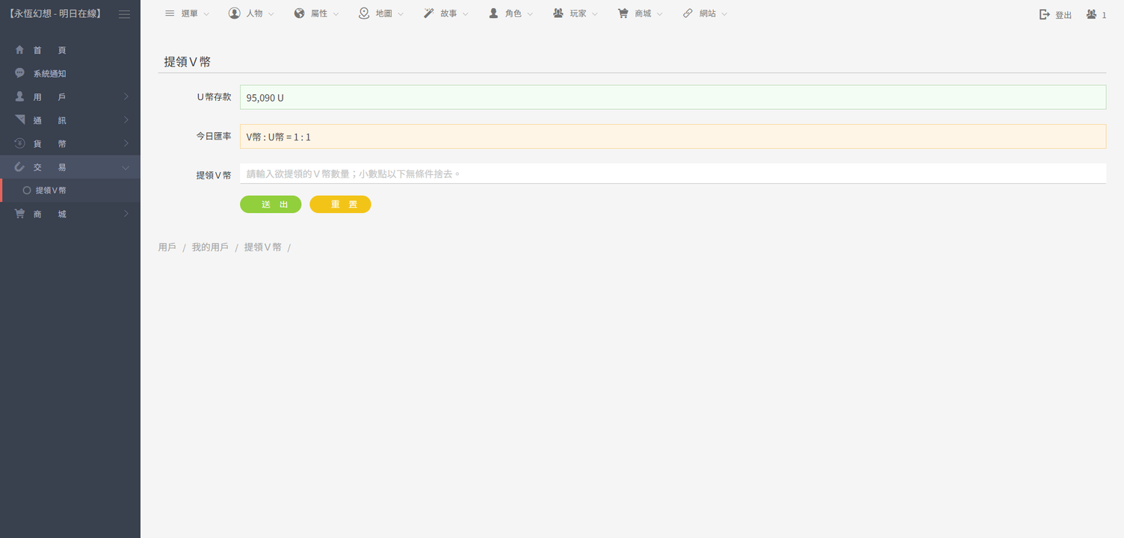Open the 網站 dropdown in the top bar
This screenshot has width=1124, height=538.
click(705, 13)
